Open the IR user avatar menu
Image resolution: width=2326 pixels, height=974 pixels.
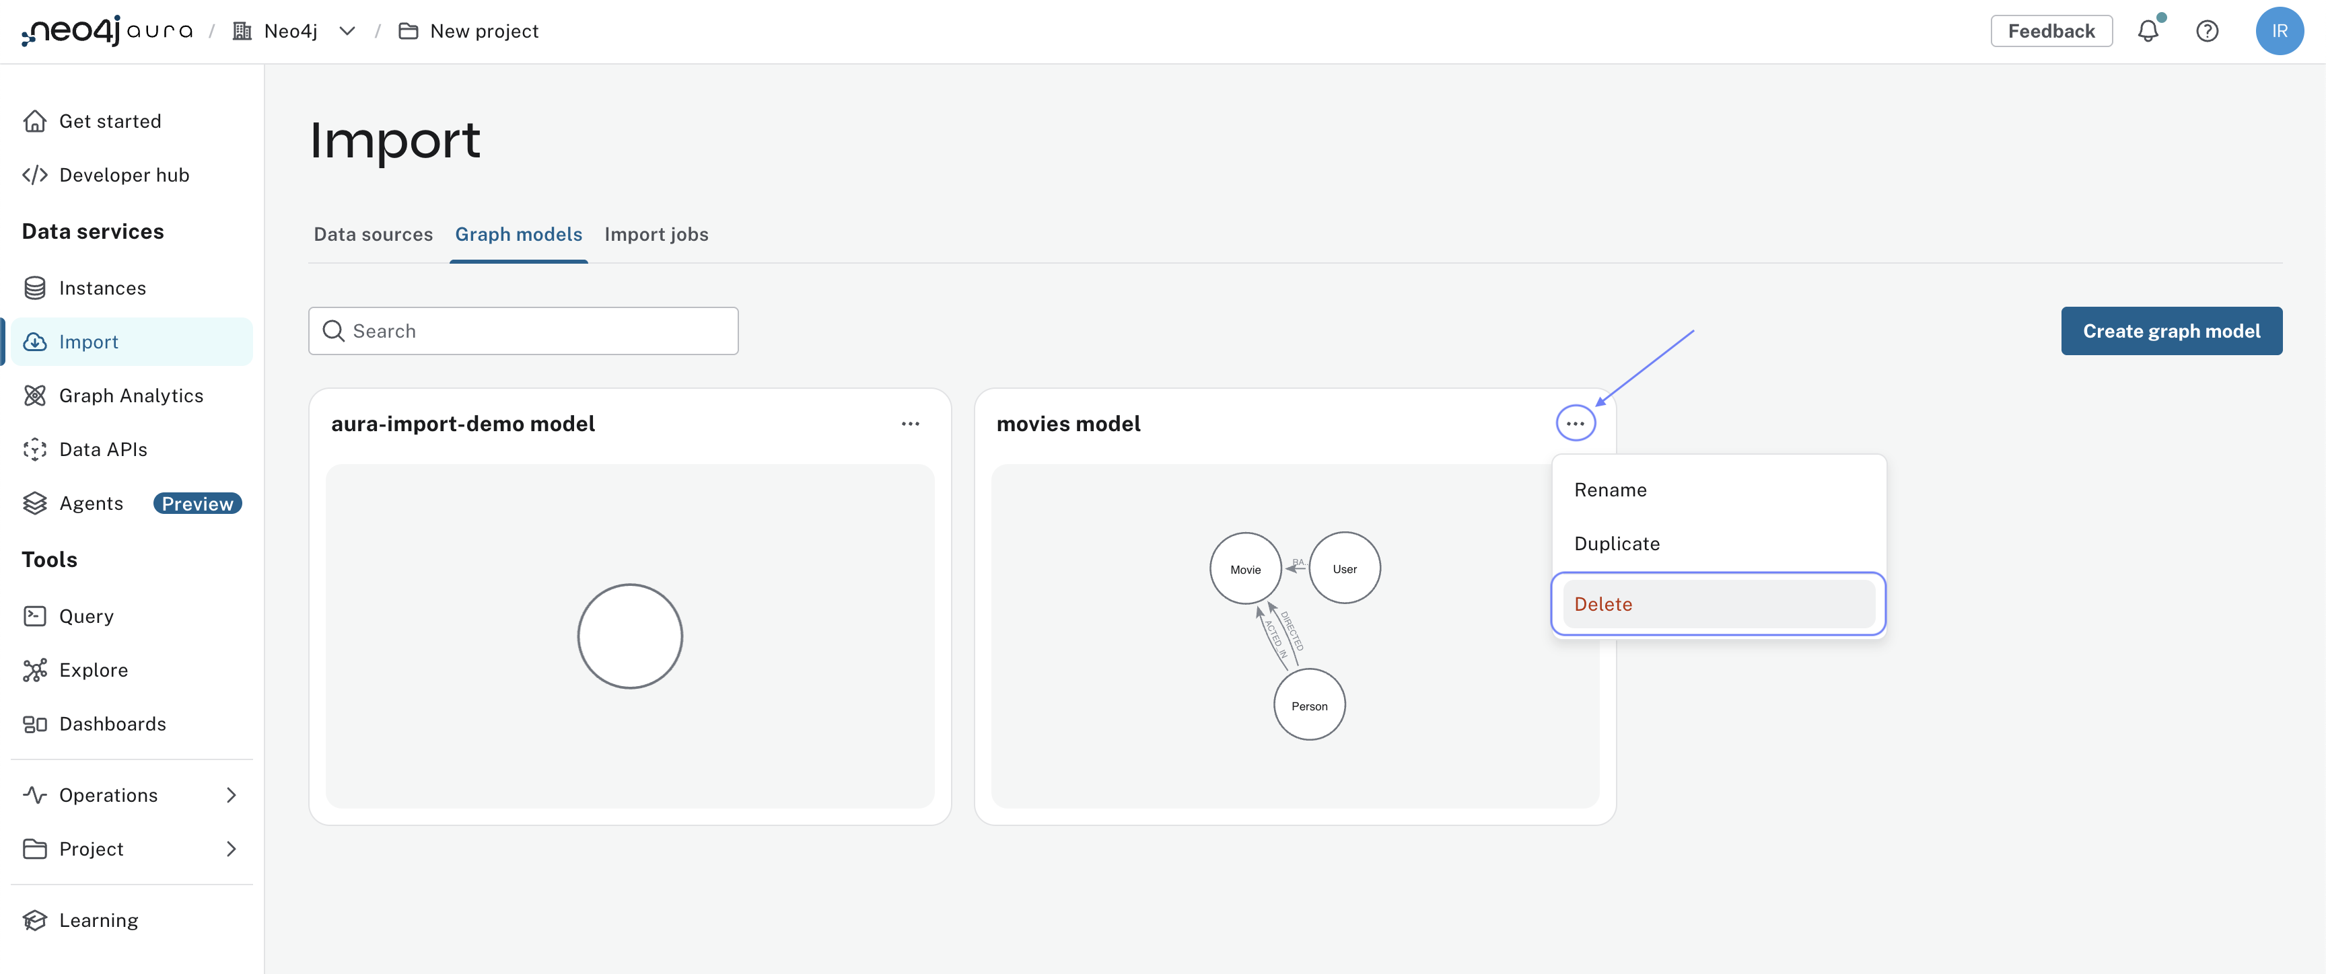pos(2278,32)
